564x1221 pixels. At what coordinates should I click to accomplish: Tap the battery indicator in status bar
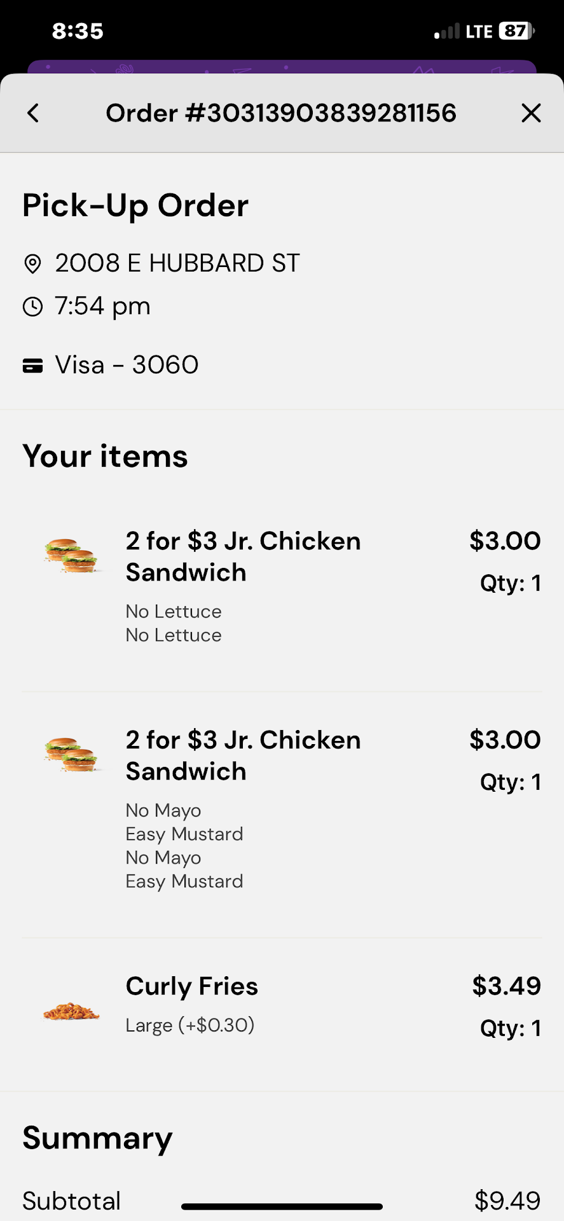pos(516,31)
